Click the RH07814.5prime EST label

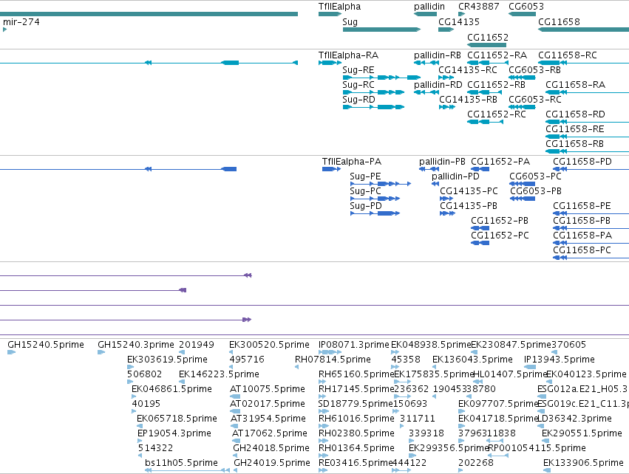coord(333,360)
